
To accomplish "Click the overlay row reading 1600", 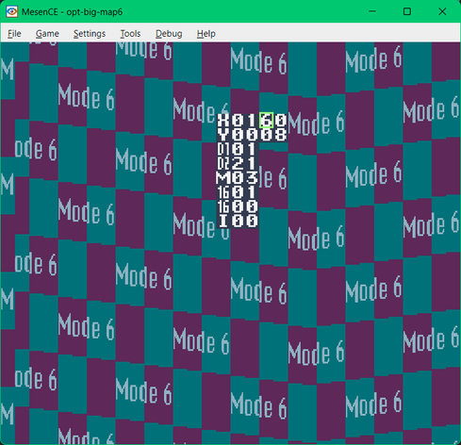I will point(238,206).
